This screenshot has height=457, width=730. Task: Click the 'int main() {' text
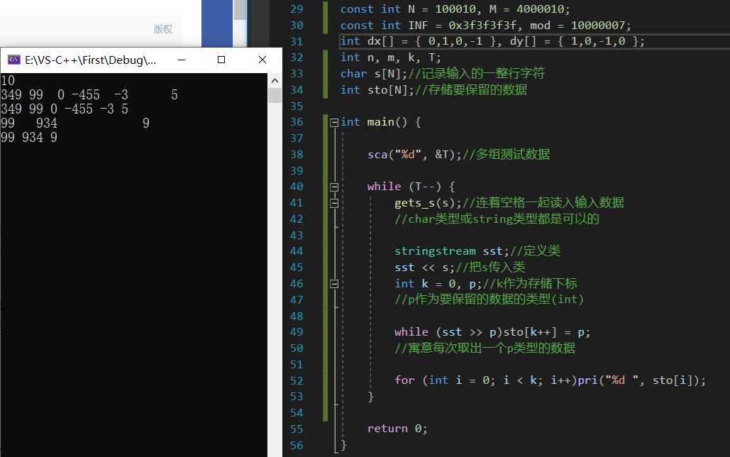tap(380, 122)
